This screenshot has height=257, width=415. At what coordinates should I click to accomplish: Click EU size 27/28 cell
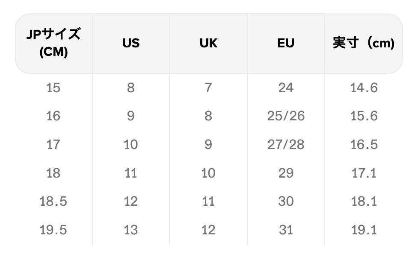pyautogui.click(x=286, y=145)
